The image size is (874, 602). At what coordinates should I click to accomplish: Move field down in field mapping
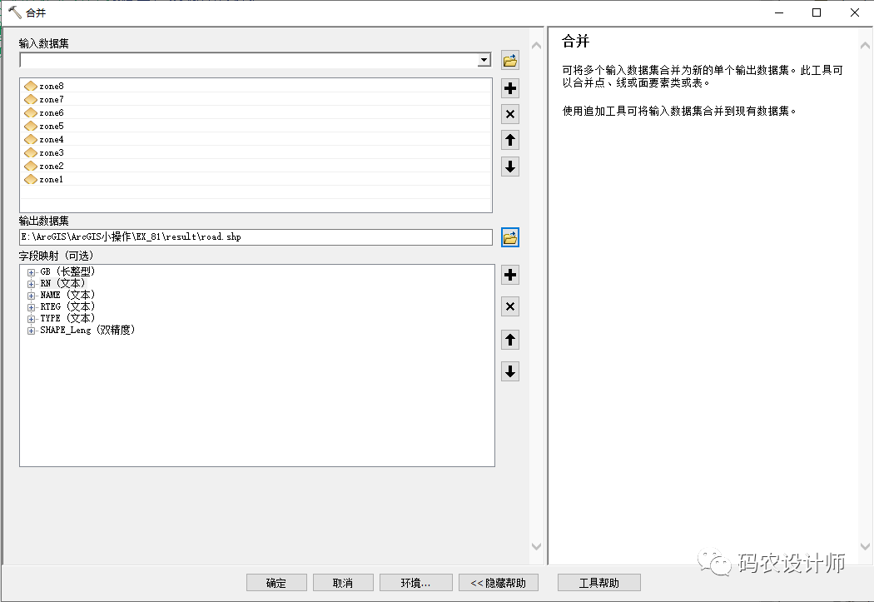510,371
